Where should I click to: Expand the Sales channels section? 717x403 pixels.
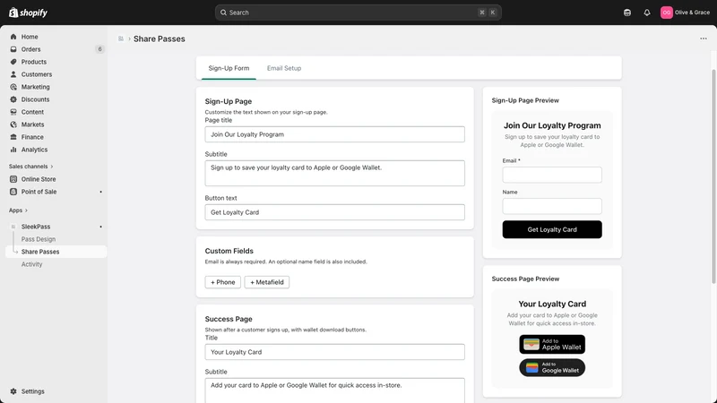[31, 167]
